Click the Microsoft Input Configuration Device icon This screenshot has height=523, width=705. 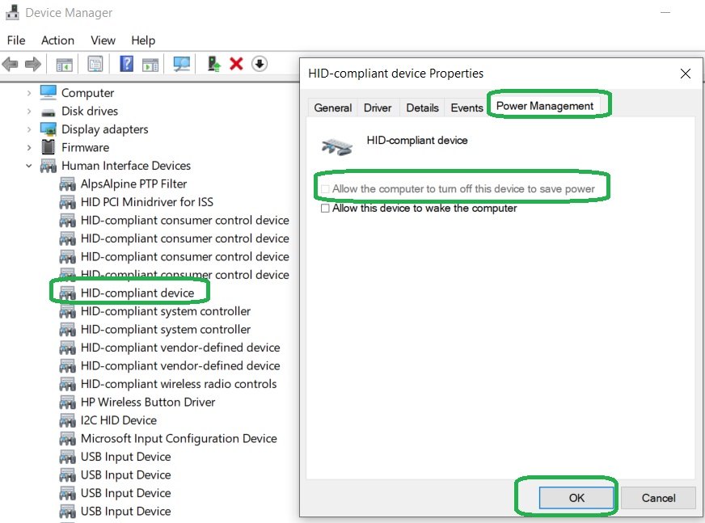pos(67,438)
